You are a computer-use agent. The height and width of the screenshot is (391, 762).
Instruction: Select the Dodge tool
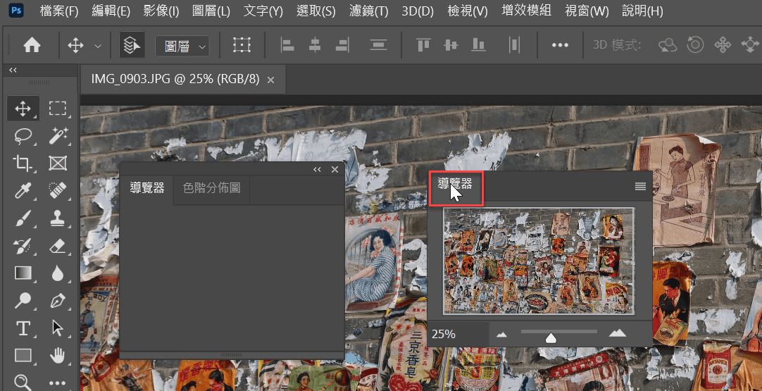click(23, 301)
